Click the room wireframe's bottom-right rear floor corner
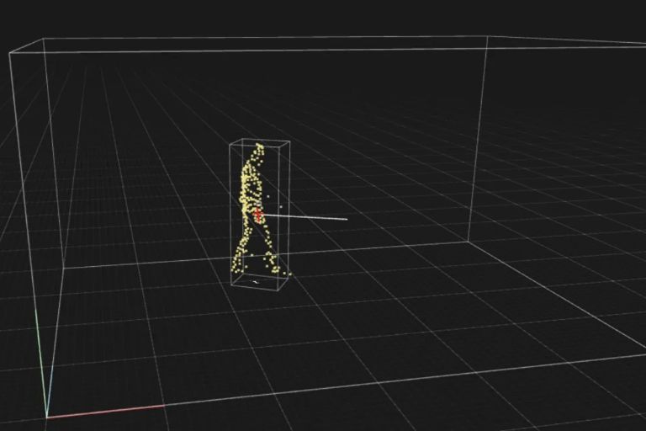The width and height of the screenshot is (646, 431). tap(469, 242)
